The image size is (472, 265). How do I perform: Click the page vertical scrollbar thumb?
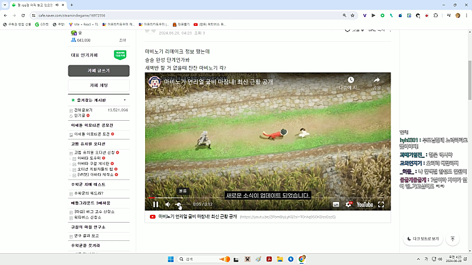[x=470, y=80]
